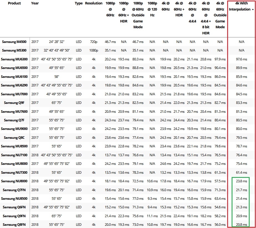Open the Samsung MU6300 product link
The image size is (256, 228).
14,59
